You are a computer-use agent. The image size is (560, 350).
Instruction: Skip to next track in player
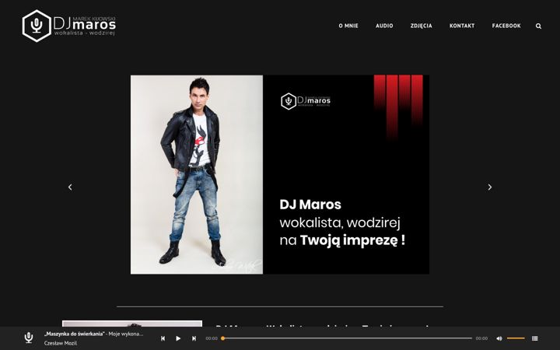pos(194,338)
